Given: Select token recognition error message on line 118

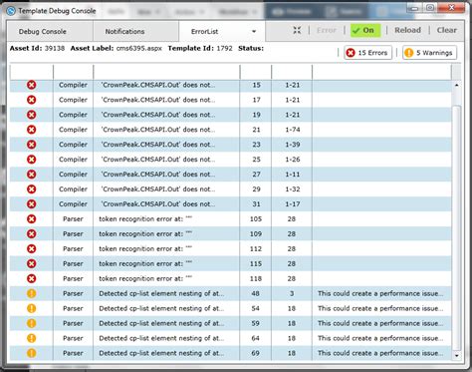Looking at the screenshot, I should [x=145, y=278].
